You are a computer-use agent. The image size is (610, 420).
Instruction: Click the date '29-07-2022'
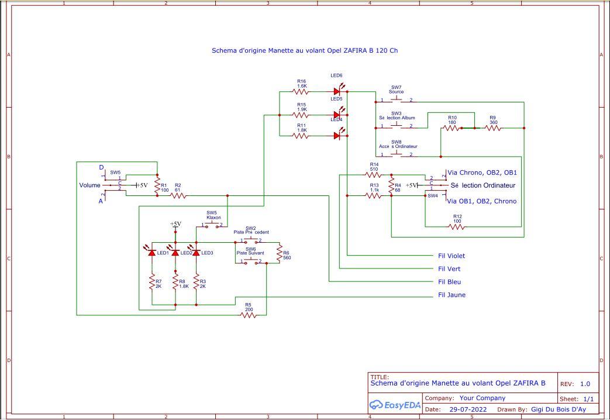point(468,409)
